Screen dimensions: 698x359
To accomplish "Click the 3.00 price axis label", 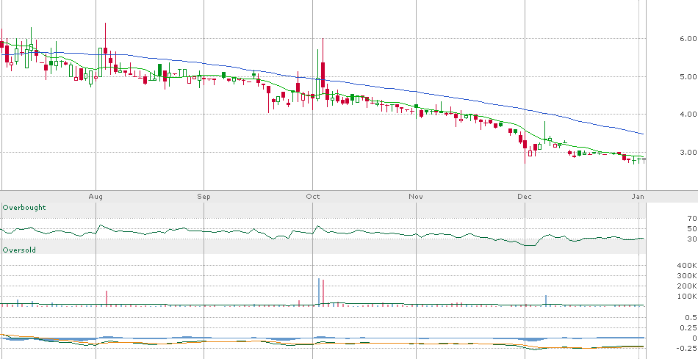I will coord(688,152).
